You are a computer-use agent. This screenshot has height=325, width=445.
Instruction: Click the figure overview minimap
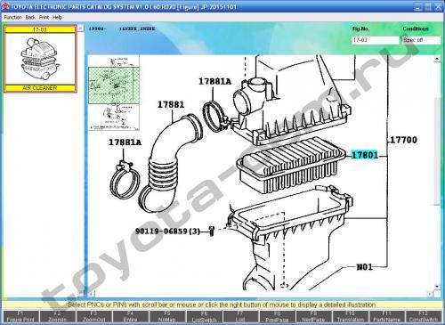point(114,93)
